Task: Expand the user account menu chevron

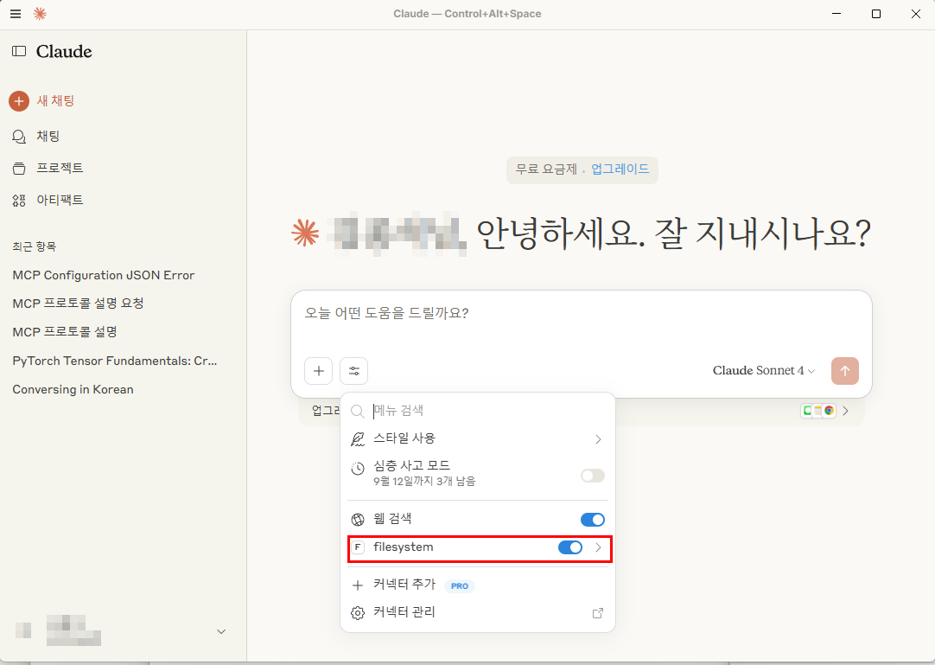Action: click(x=221, y=631)
